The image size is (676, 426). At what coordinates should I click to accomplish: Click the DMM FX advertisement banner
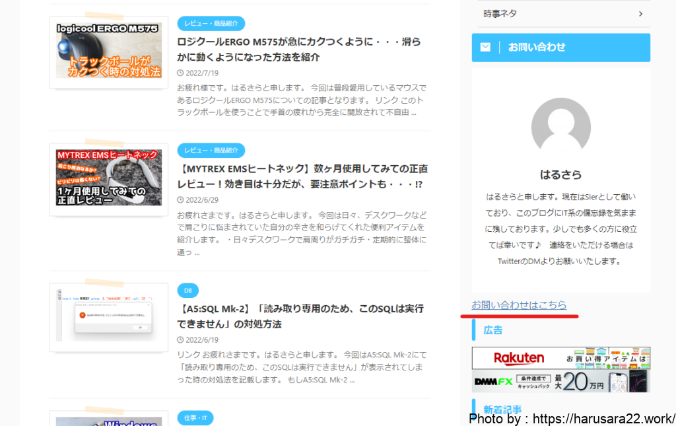click(560, 382)
